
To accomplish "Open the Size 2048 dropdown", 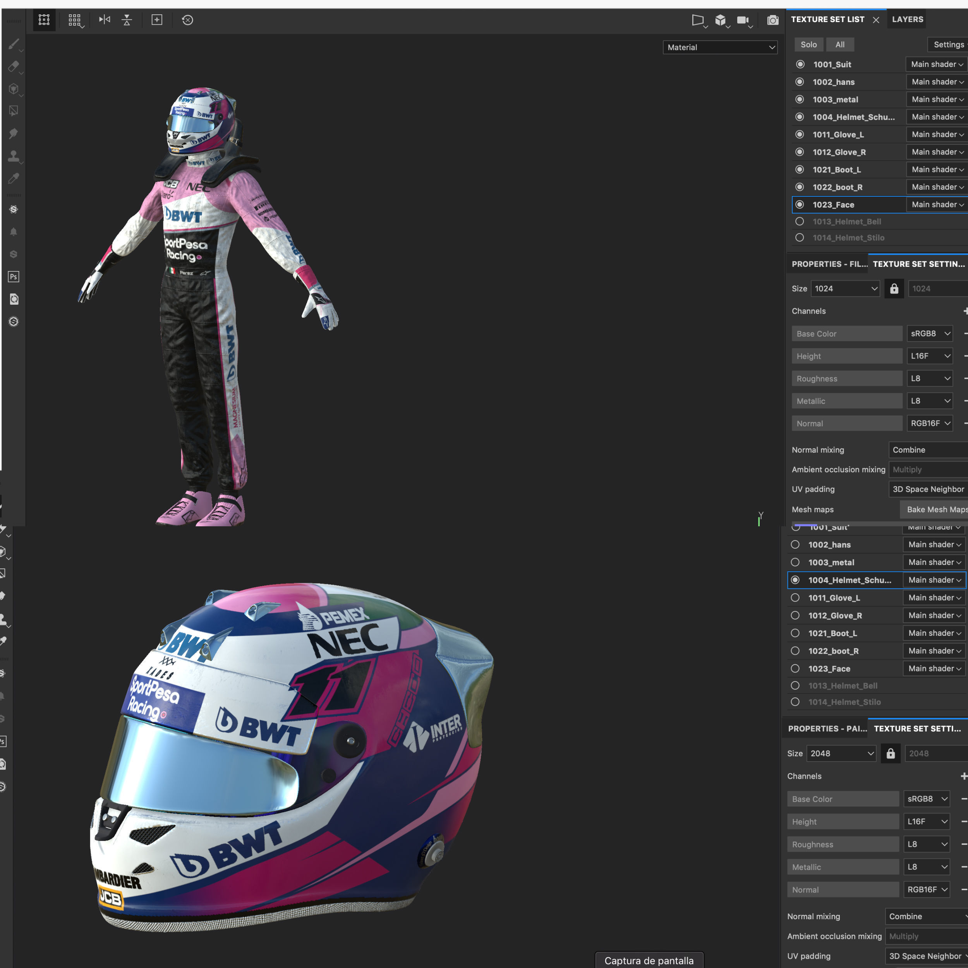I will pyautogui.click(x=841, y=753).
